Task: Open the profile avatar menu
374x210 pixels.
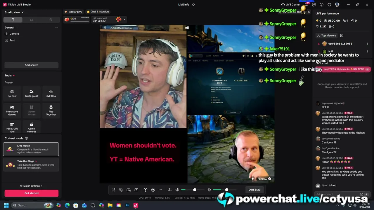Action: (337, 5)
